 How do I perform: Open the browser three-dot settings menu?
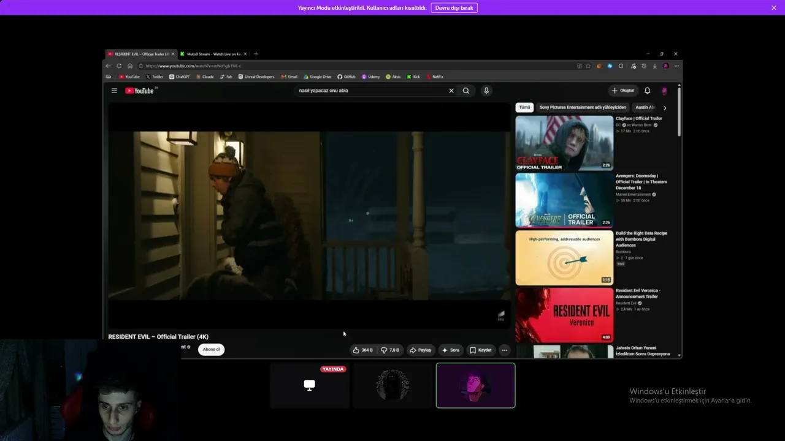click(x=676, y=66)
